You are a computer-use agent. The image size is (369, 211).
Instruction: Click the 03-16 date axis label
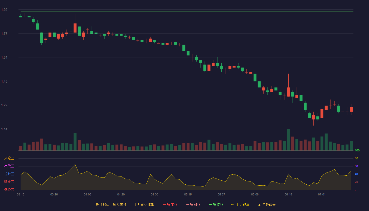click(x=21, y=194)
